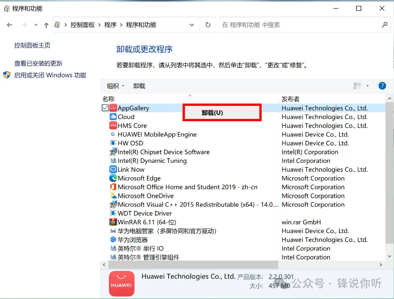Click 卸载 in the toolbar
394x299 pixels.
pos(139,86)
